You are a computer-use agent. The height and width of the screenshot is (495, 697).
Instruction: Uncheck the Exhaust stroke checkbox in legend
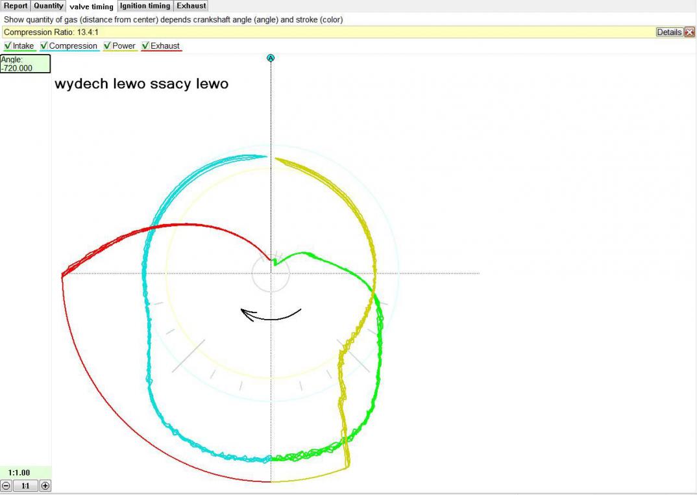point(145,46)
